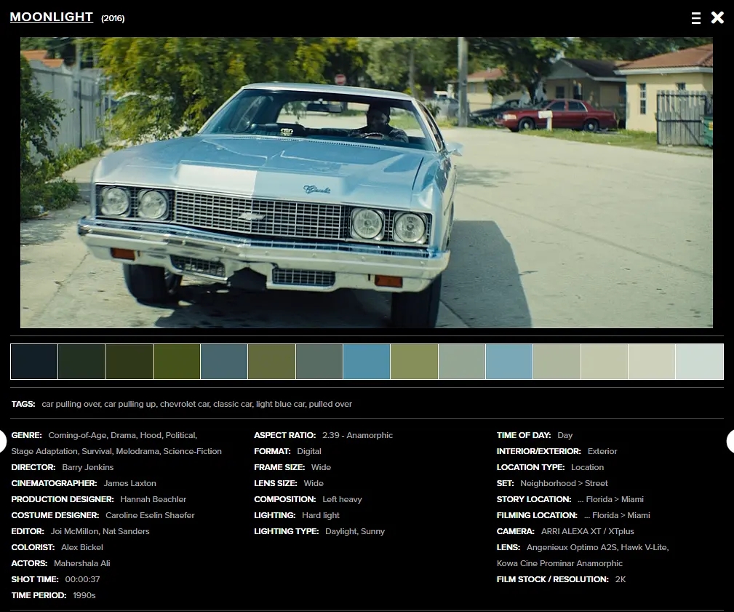
Task: Filter by composition Left heavy
Action: coord(342,499)
